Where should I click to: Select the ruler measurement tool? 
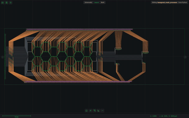click(x=98, y=111)
